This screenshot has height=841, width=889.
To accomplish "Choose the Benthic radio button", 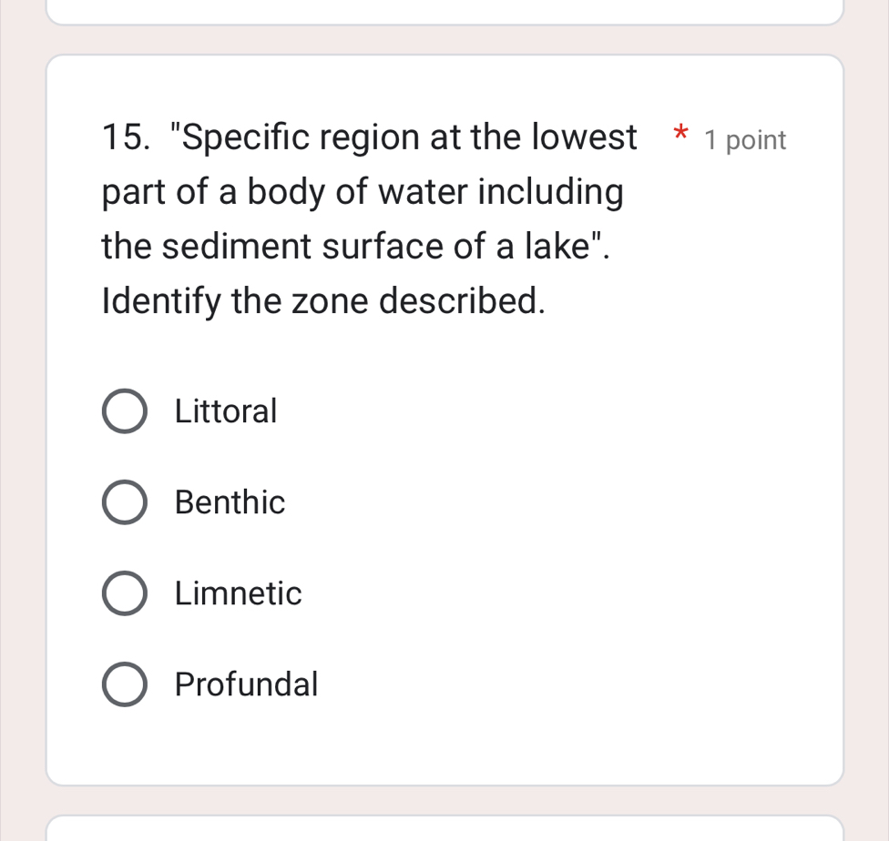I will click(x=124, y=503).
